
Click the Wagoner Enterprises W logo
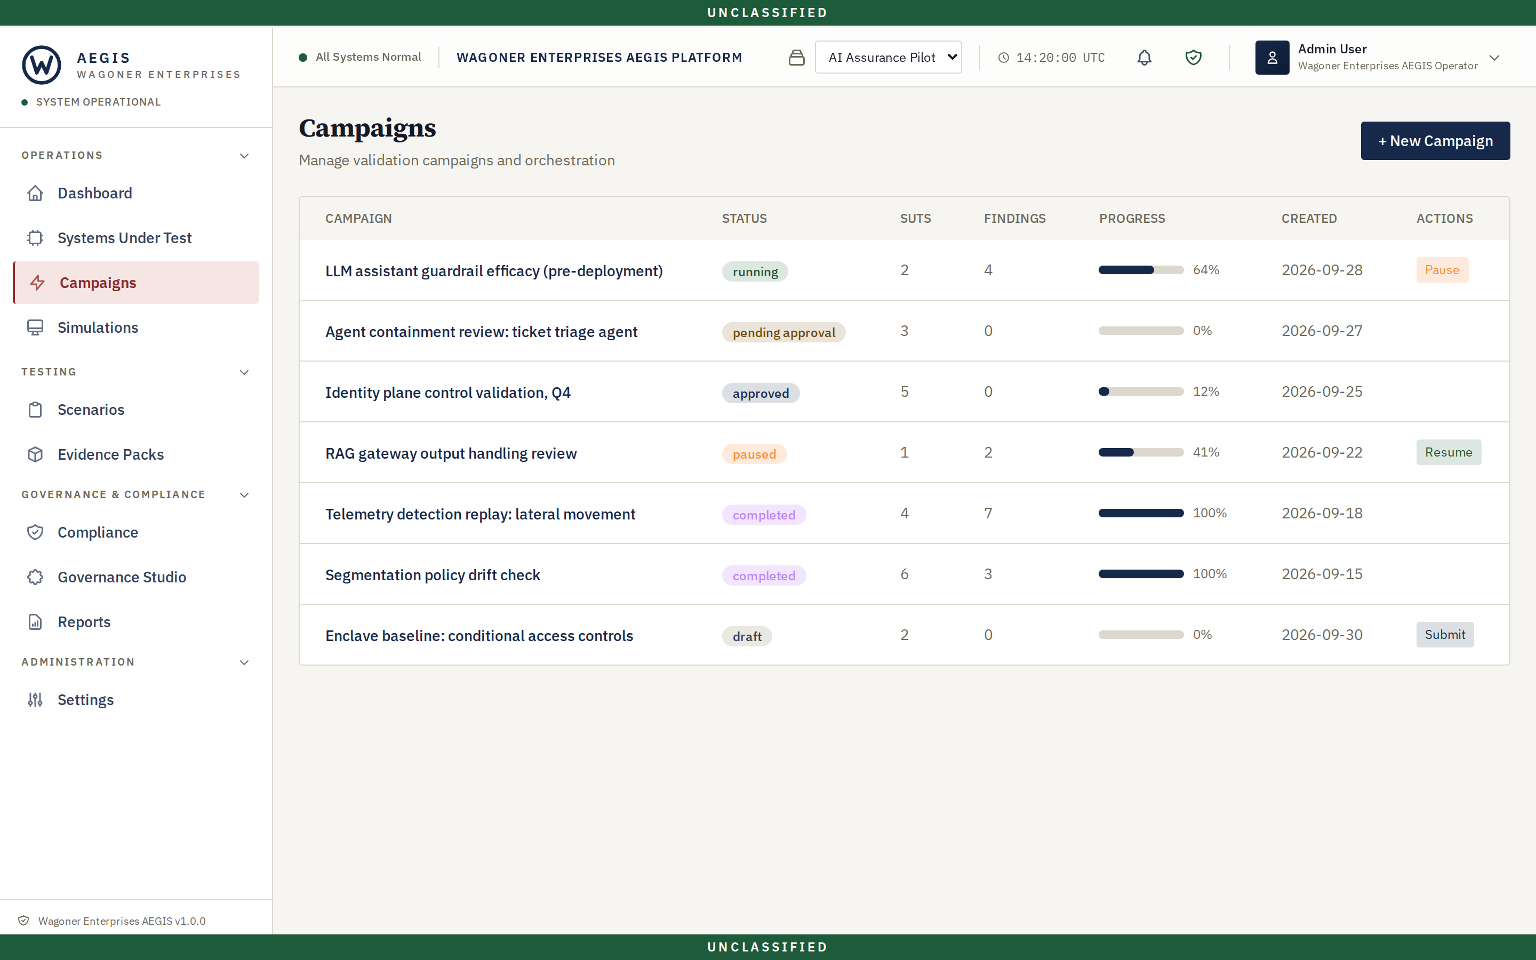click(x=42, y=65)
